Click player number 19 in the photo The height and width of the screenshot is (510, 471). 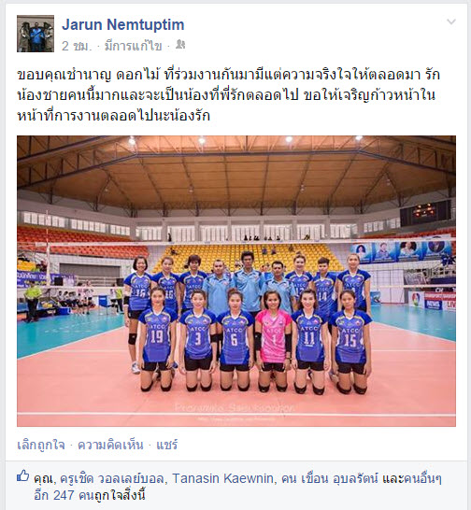pos(157,338)
